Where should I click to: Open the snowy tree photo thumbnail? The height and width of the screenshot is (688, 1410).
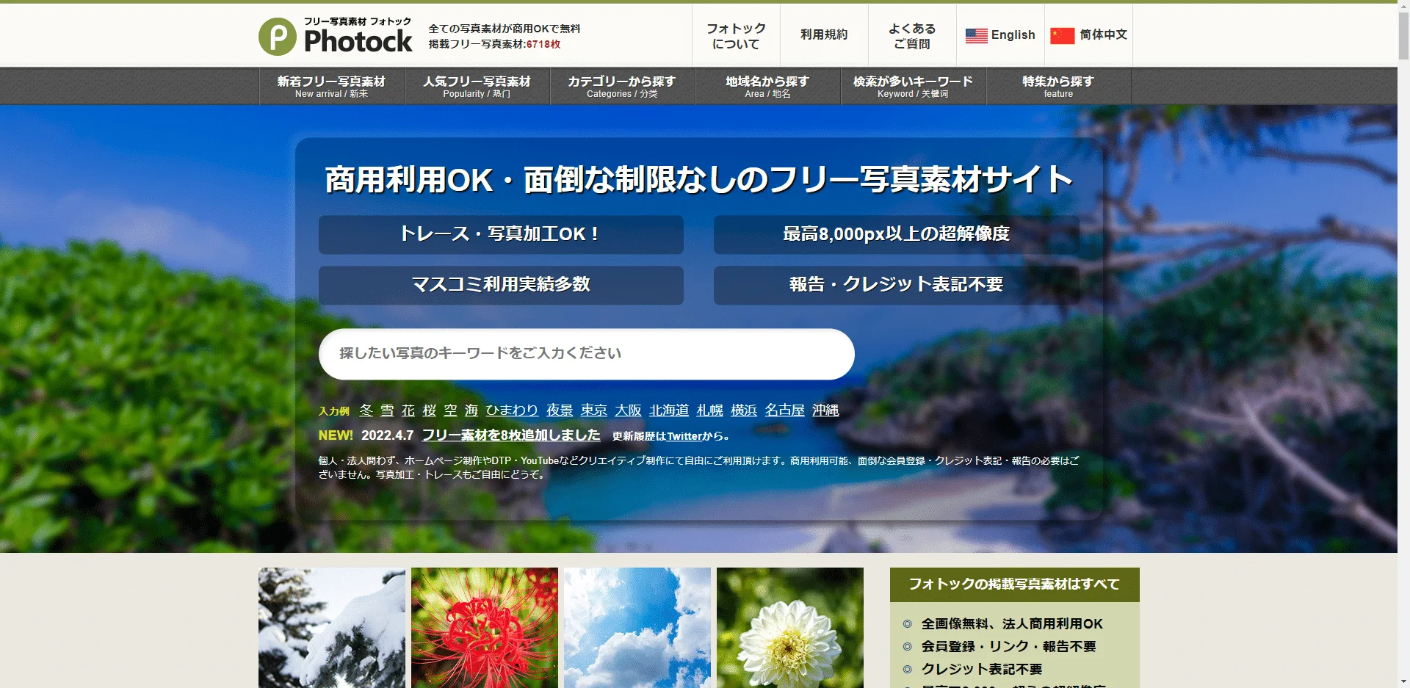[x=332, y=628]
